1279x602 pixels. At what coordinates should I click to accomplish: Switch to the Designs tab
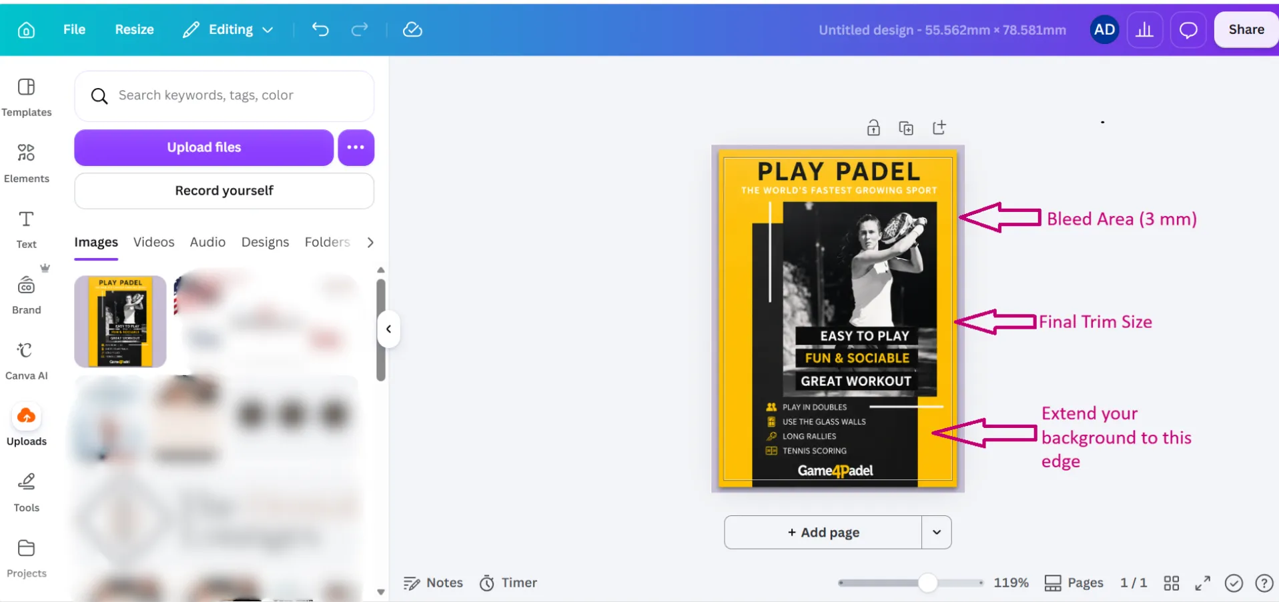[x=265, y=242]
